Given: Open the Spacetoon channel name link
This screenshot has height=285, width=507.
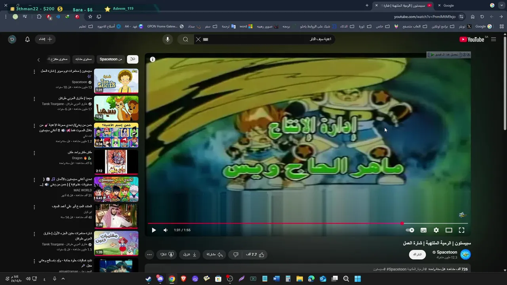Looking at the screenshot, I should pos(447,252).
